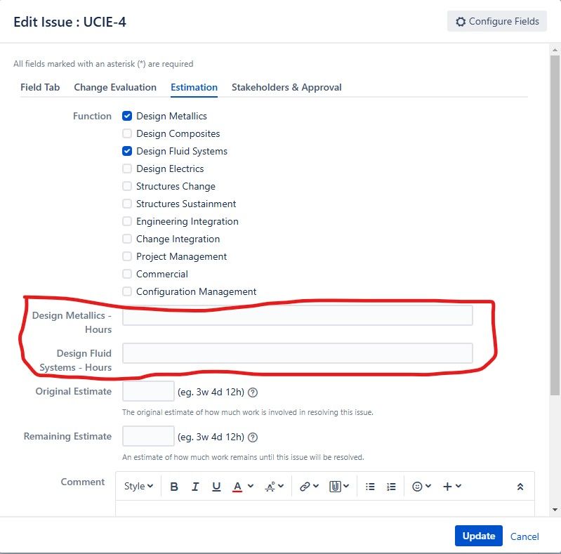
Task: Open the link options dropdown arrow
Action: [x=315, y=486]
